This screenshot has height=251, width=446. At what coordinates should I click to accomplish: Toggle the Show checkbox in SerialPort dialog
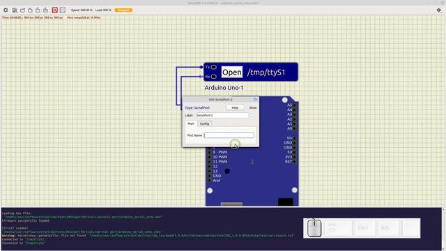252,115
